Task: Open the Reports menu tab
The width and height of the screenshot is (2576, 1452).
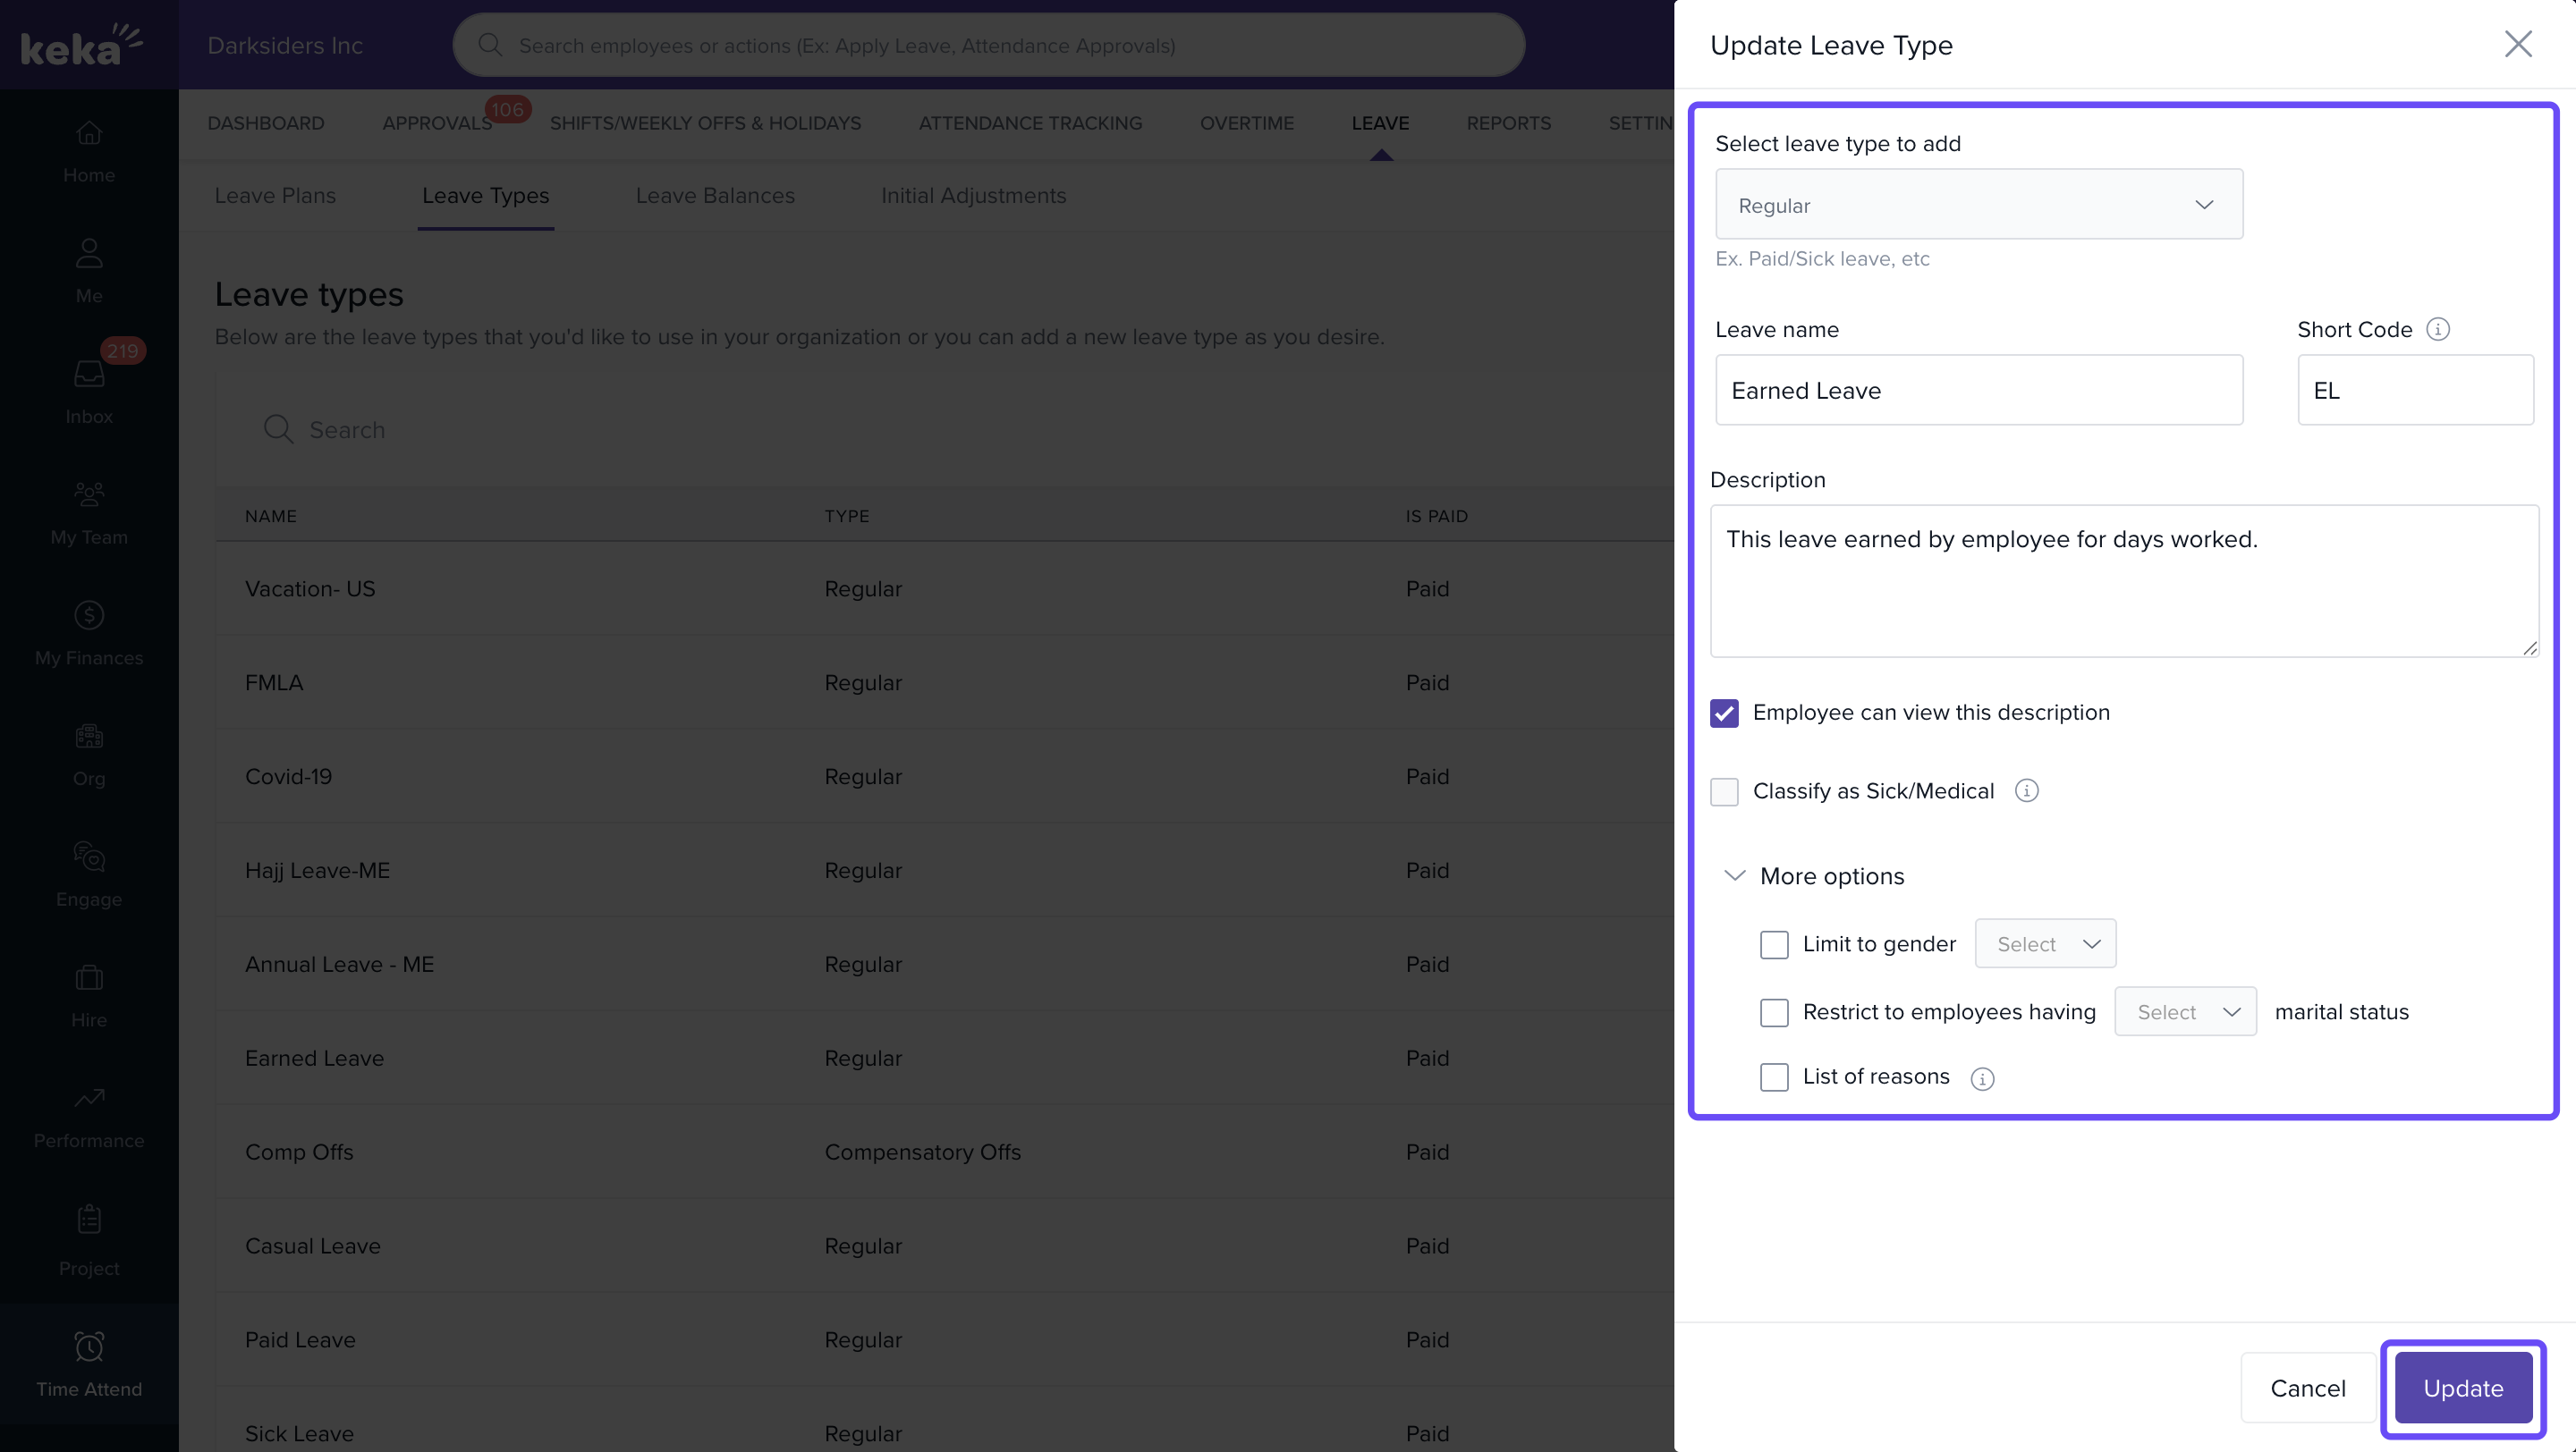Action: click(1508, 122)
